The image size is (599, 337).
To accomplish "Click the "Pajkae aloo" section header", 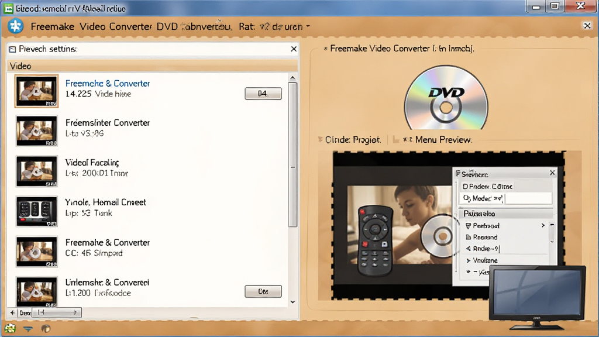I will [505, 214].
